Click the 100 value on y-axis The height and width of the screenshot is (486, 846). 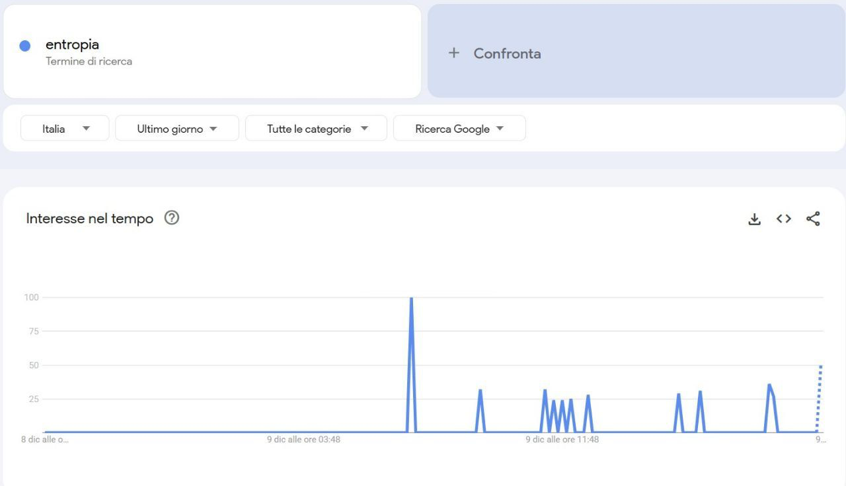tap(32, 297)
